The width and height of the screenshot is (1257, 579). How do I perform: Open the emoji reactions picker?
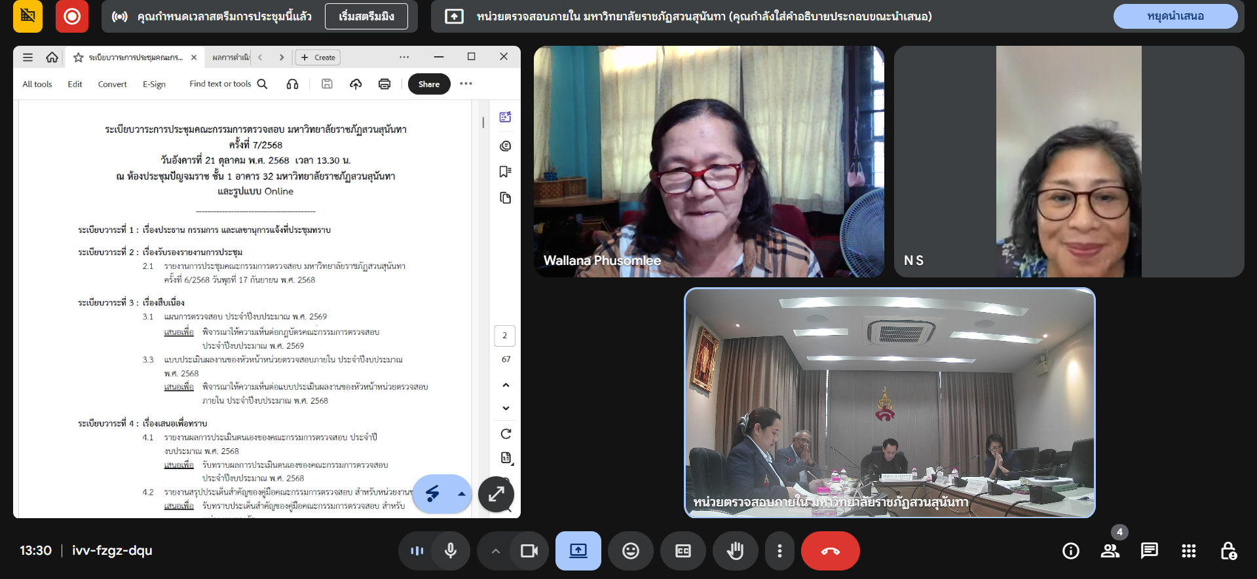pos(630,551)
